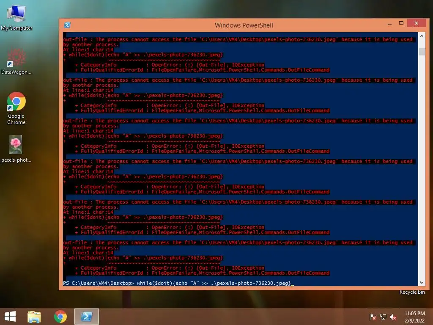This screenshot has width=433, height=325.
Task: Open the network status tray icon
Action: [383, 317]
